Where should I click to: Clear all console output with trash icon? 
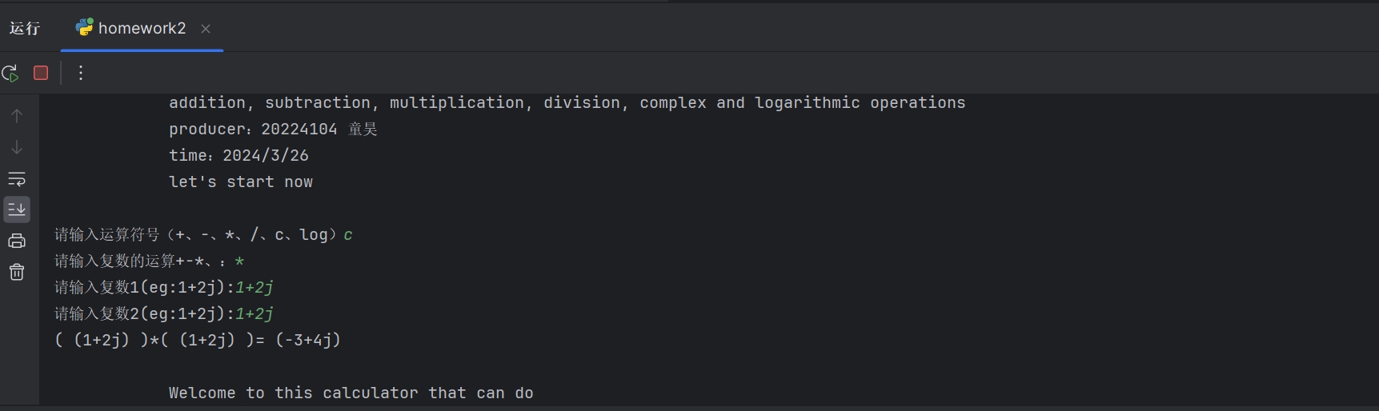click(x=17, y=272)
